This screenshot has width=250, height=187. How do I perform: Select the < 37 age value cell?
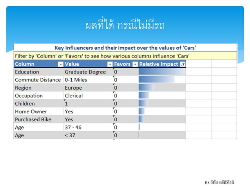click(x=88, y=135)
